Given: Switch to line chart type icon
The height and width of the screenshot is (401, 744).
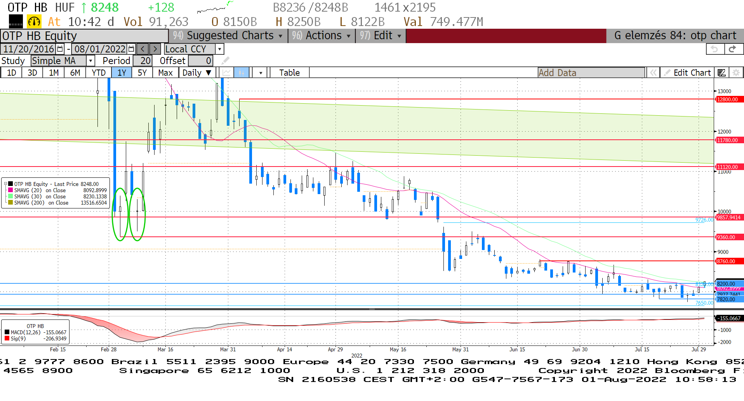Looking at the screenshot, I should pyautogui.click(x=226, y=73).
